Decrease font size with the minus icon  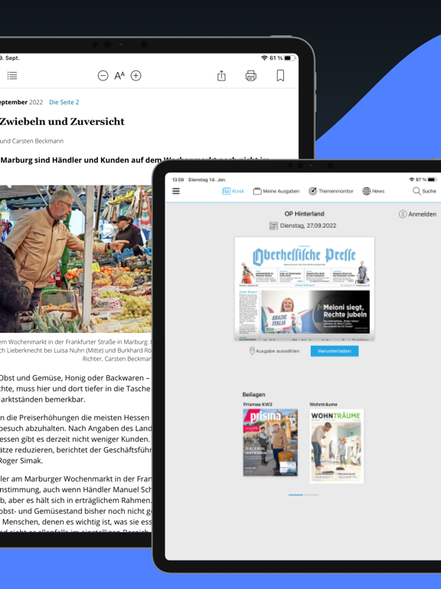[103, 75]
